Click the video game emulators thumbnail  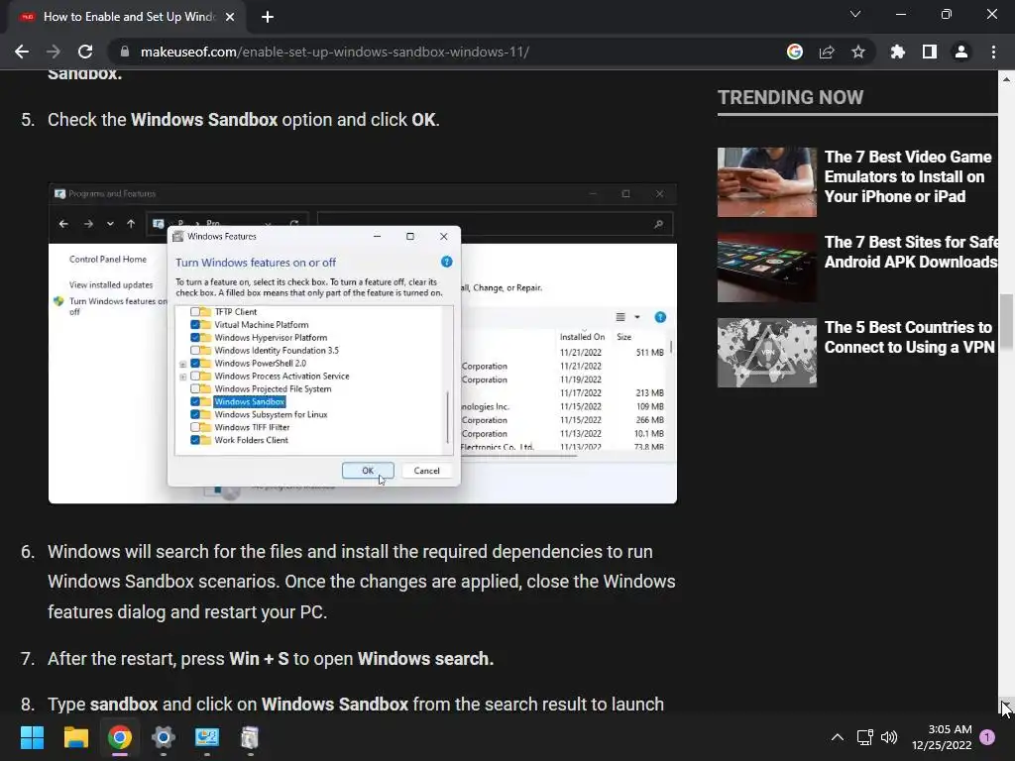[x=767, y=182]
